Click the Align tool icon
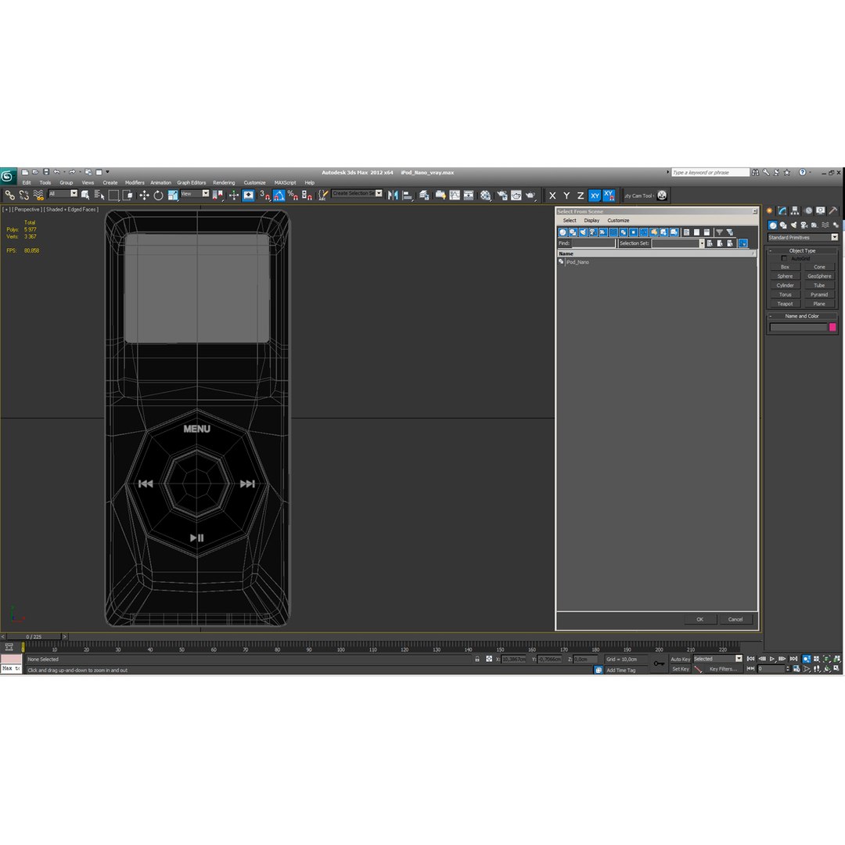845x845 pixels. click(x=408, y=195)
